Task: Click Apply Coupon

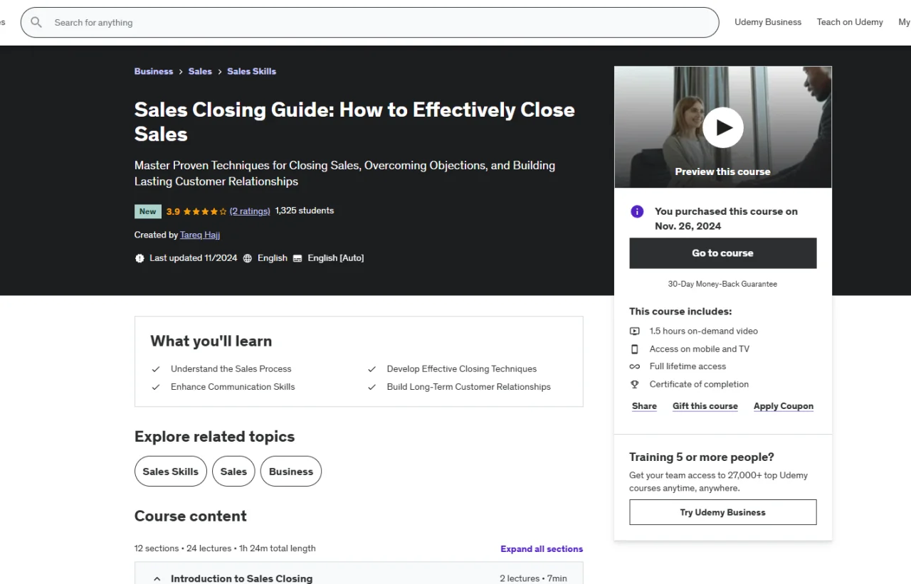Action: tap(784, 406)
